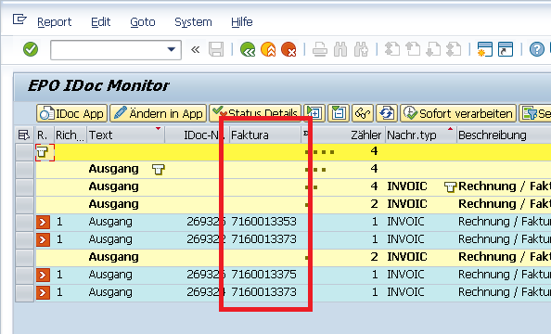Click the Faktura column header
The height and width of the screenshot is (334, 551).
pos(265,135)
